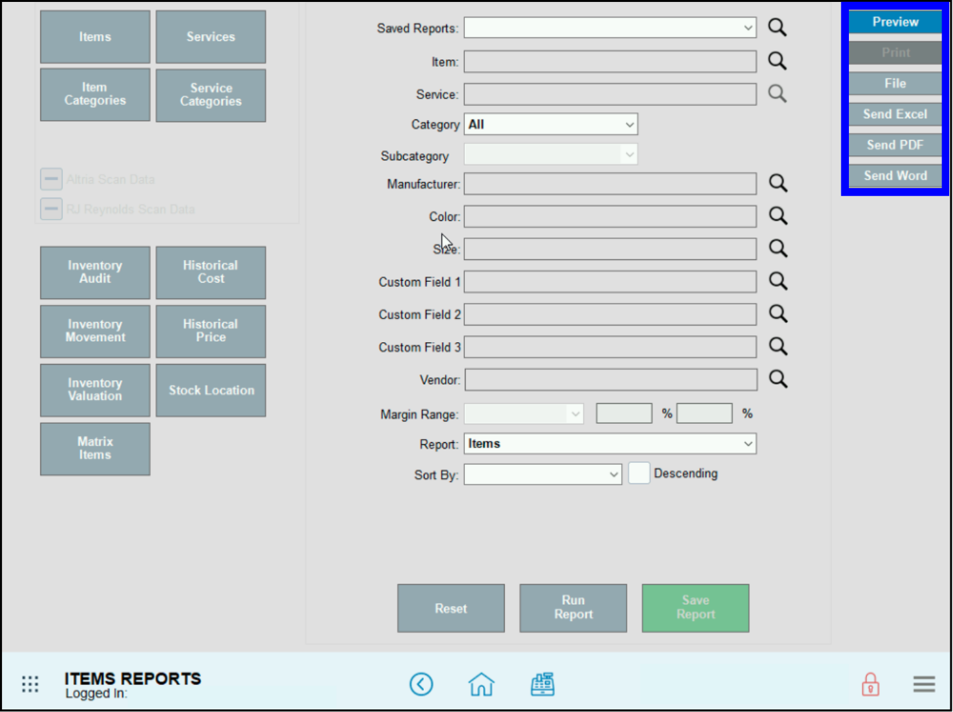The image size is (953, 712).
Task: Search for a saved report using the magnifier
Action: [x=777, y=28]
